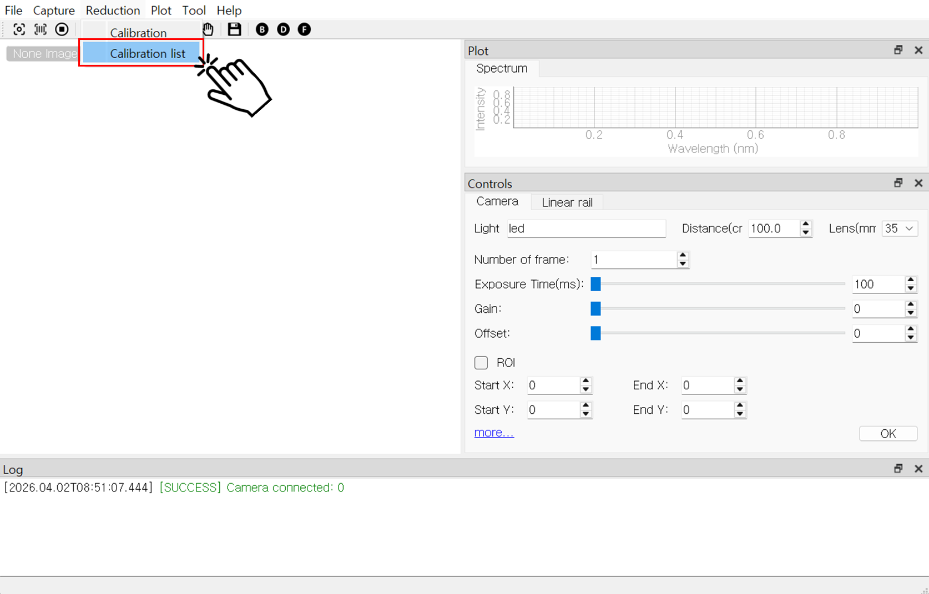Increase the End X value
Screen dimensions: 929x594
point(740,381)
